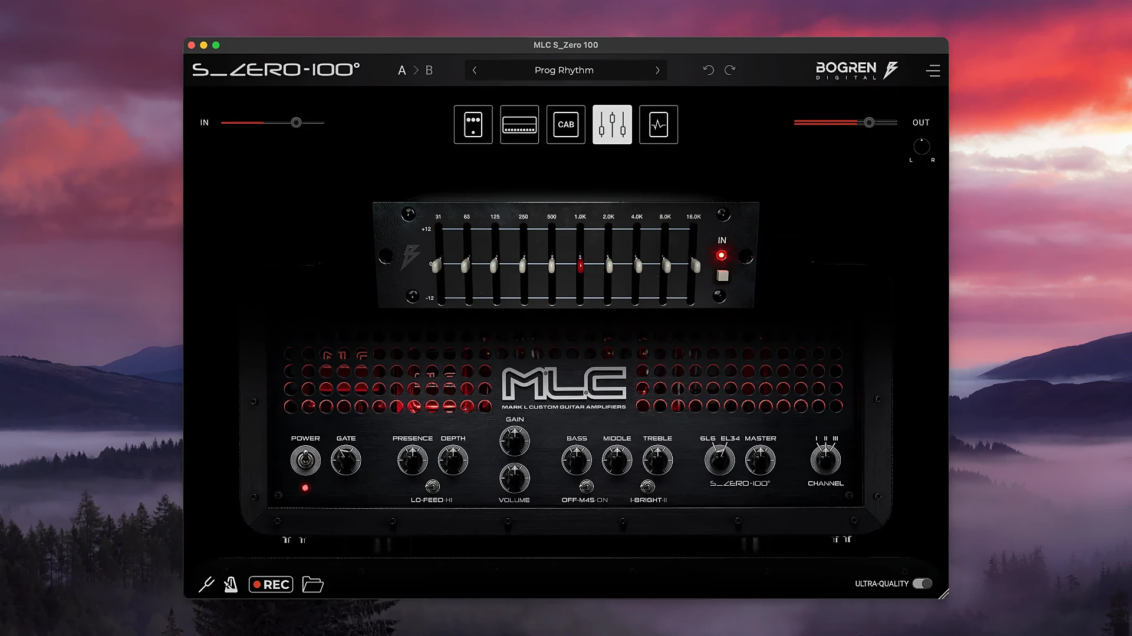Image resolution: width=1132 pixels, height=636 pixels.
Task: Turn the GAIN knob
Action: [514, 440]
